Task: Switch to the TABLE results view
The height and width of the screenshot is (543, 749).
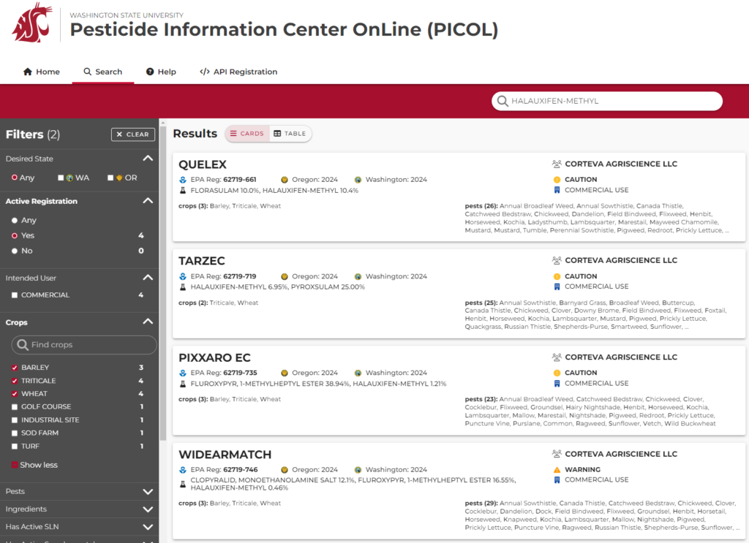Action: coord(290,133)
